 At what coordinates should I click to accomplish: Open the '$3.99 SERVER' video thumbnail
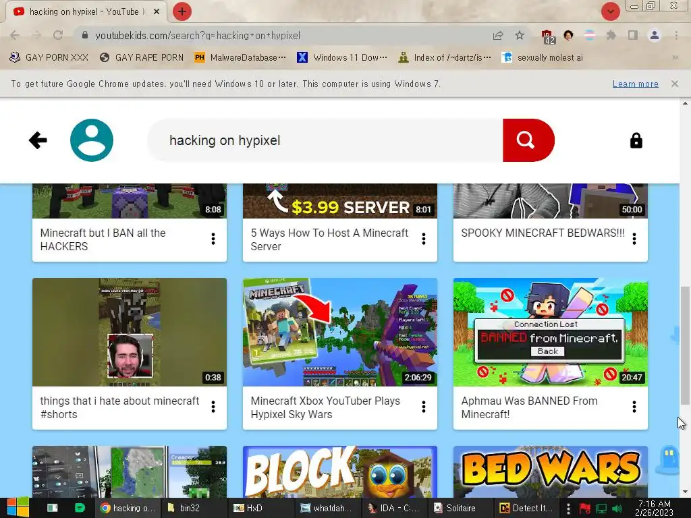[340, 201]
